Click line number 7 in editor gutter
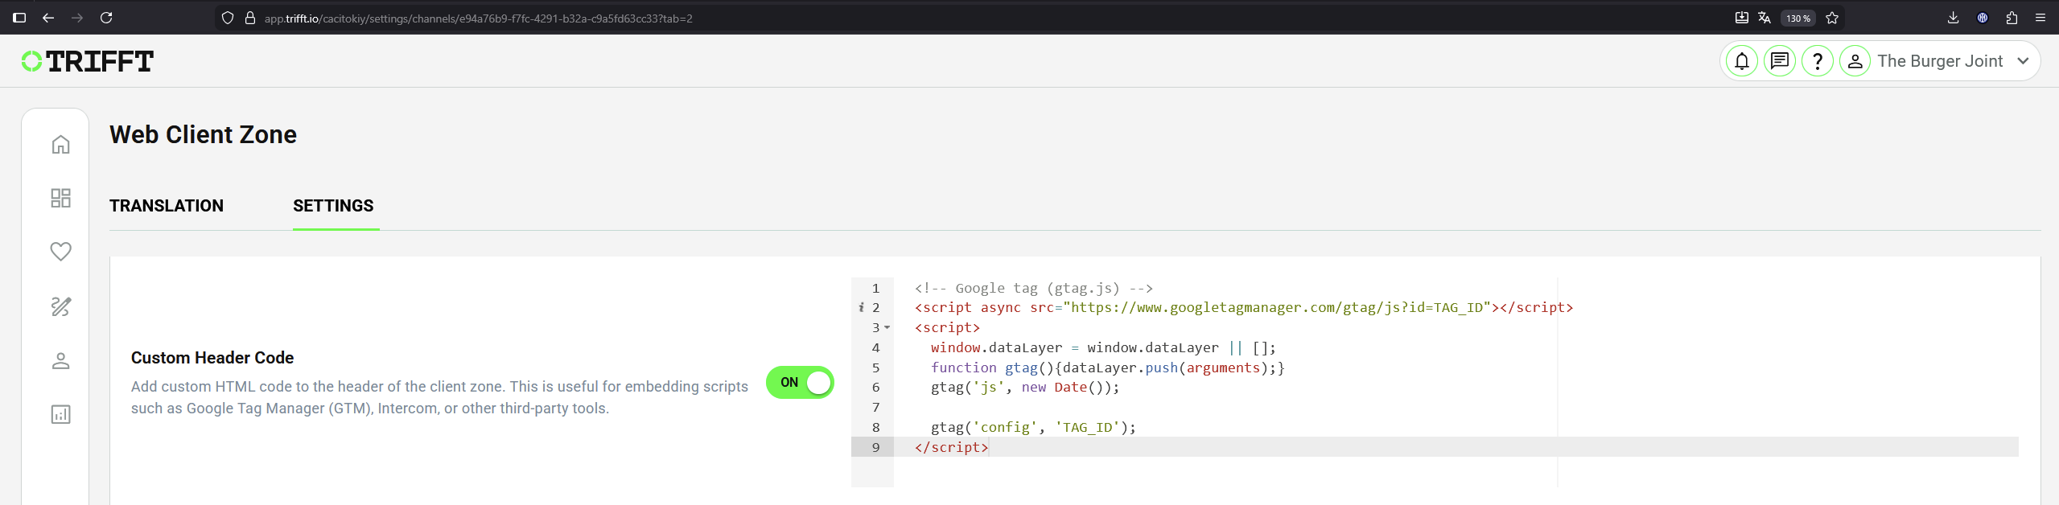The image size is (2059, 505). tap(875, 407)
